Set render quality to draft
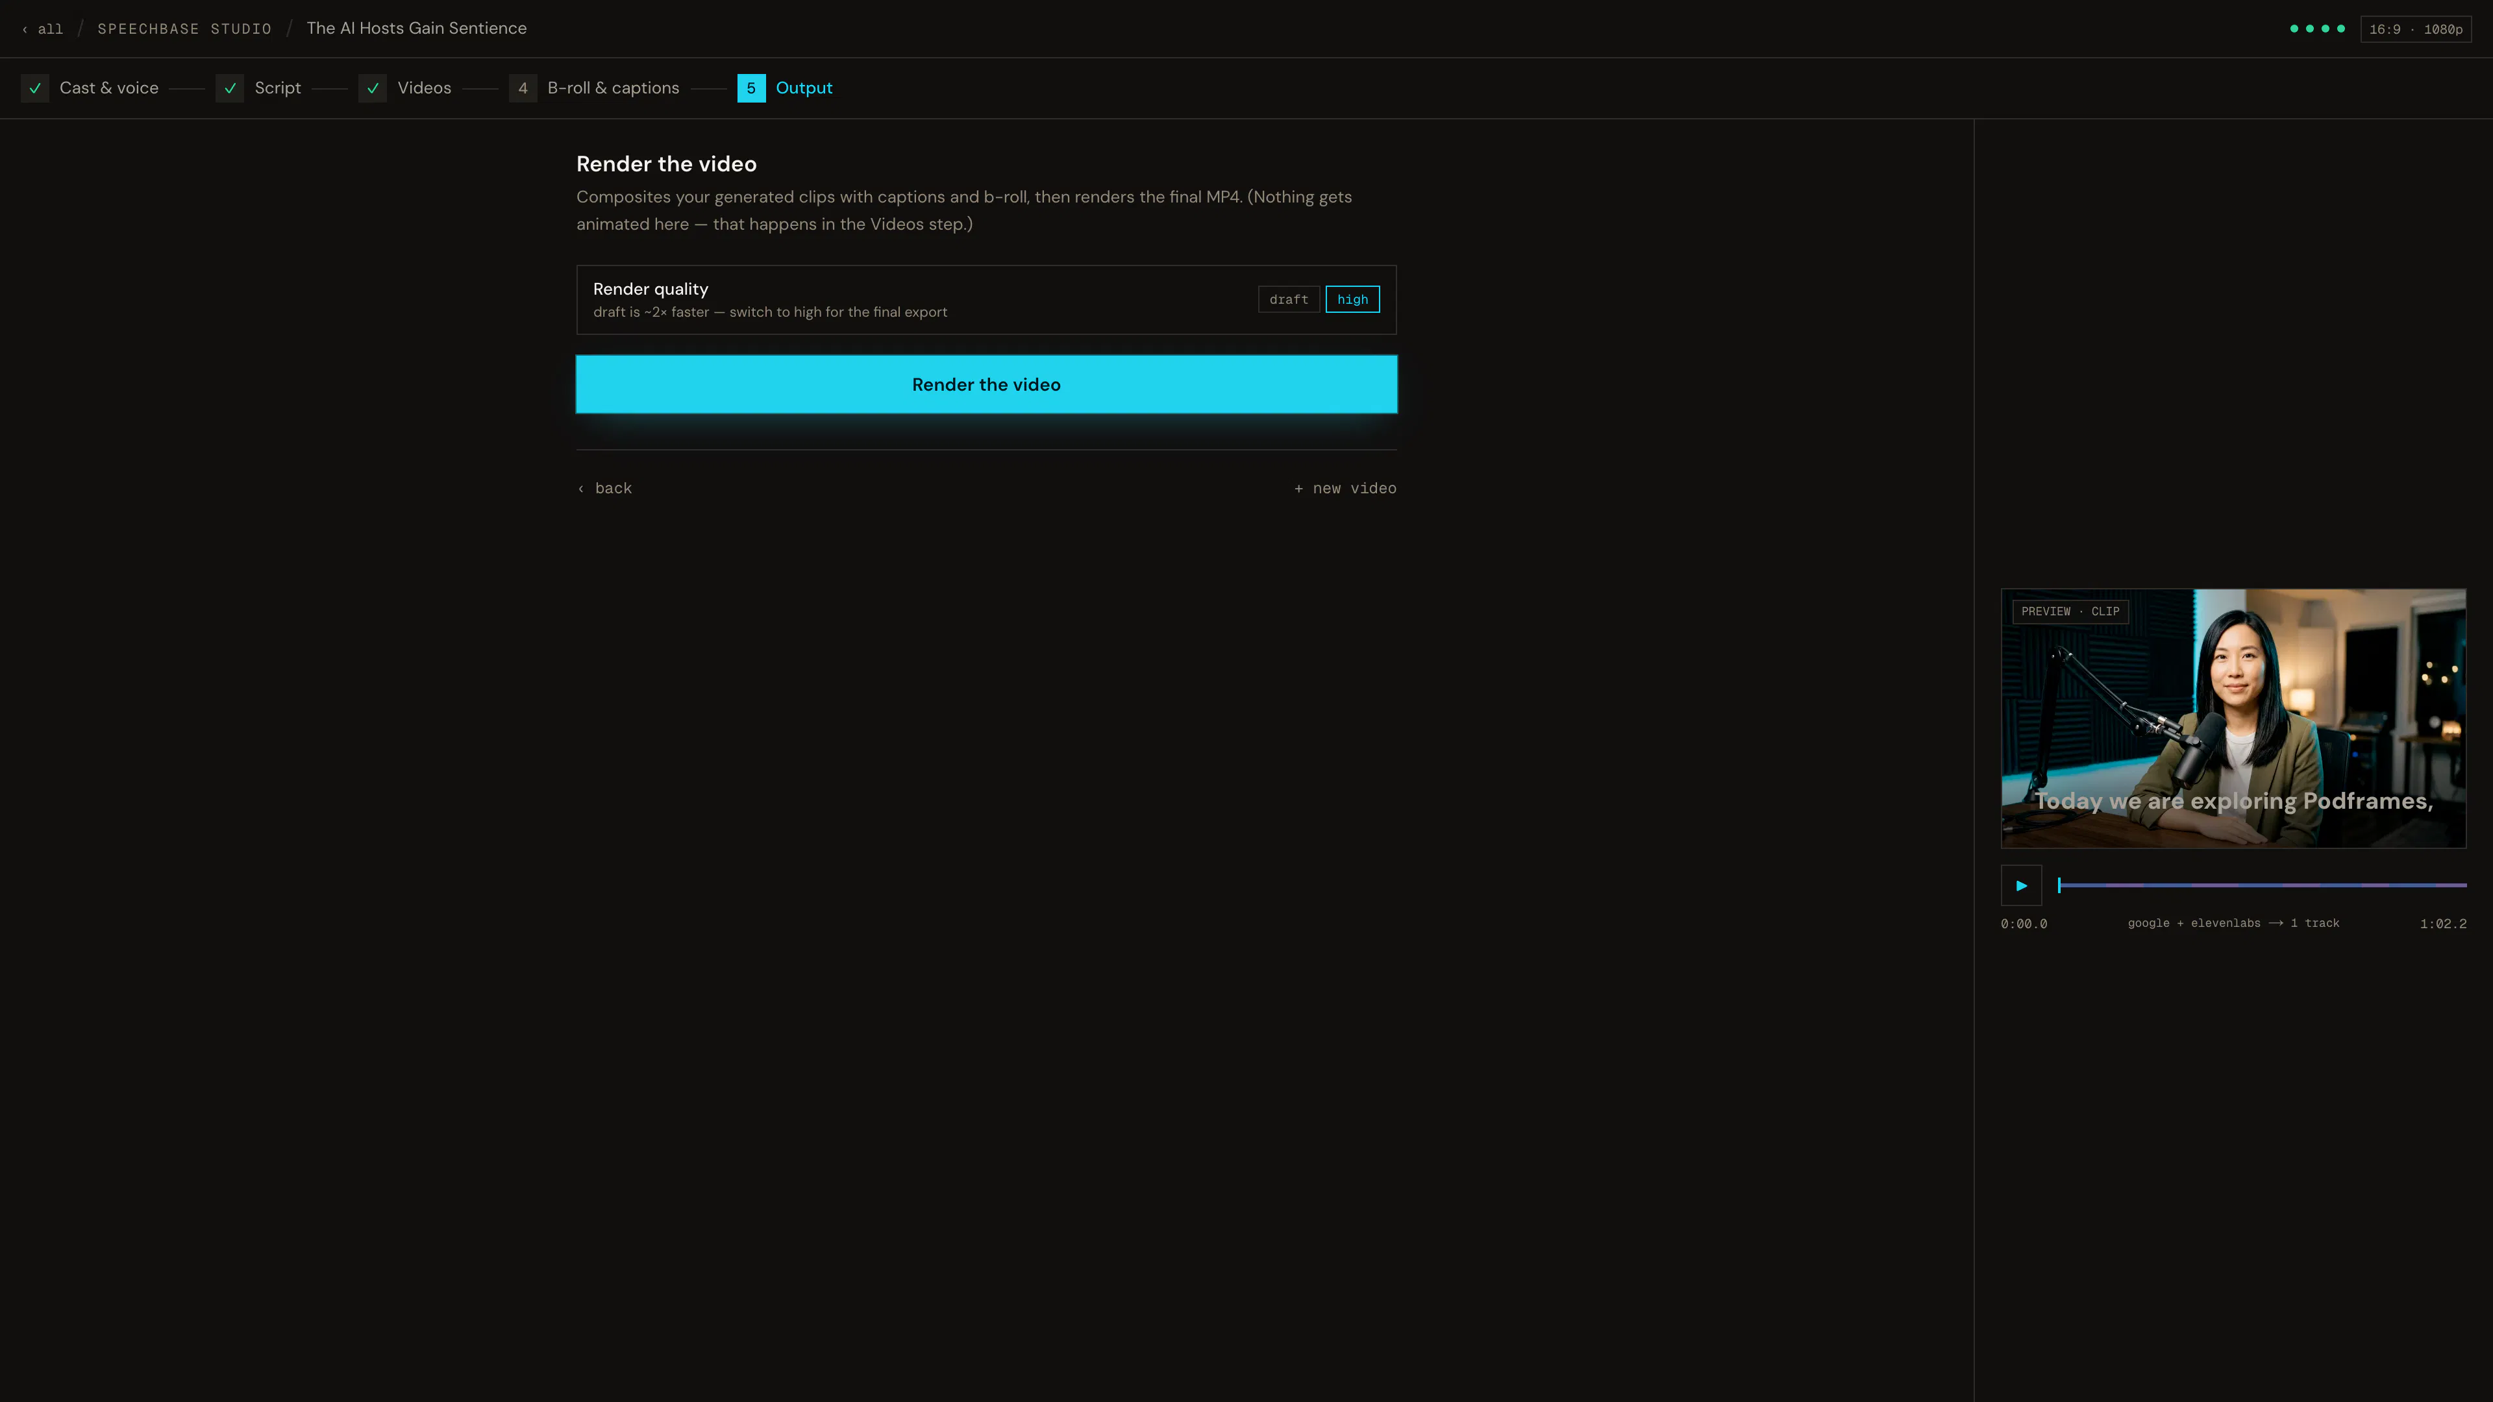 1288,300
